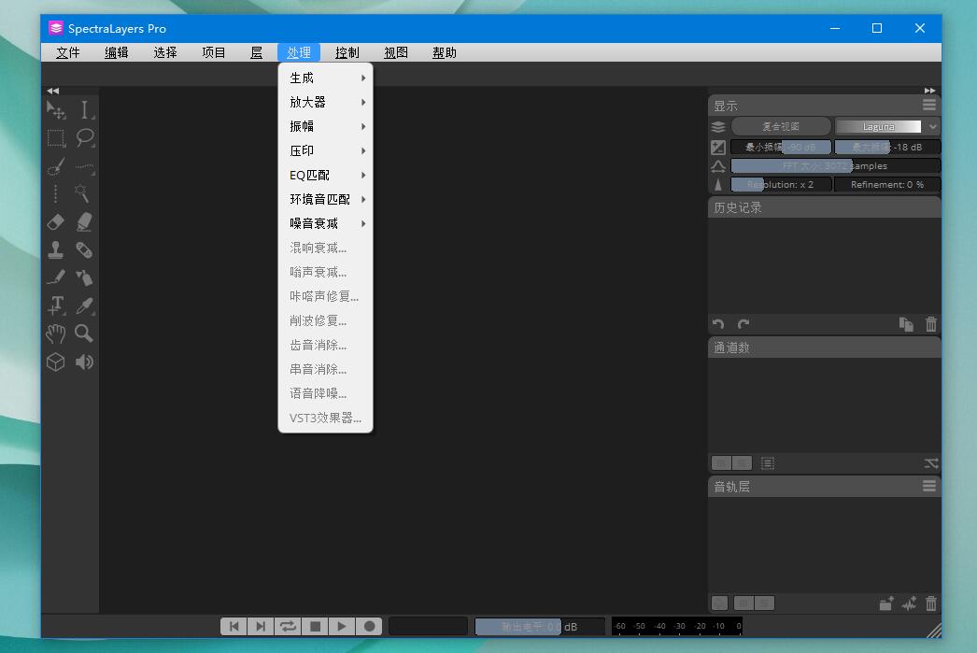Select the spray can noise tool
The width and height of the screenshot is (977, 653).
click(85, 277)
